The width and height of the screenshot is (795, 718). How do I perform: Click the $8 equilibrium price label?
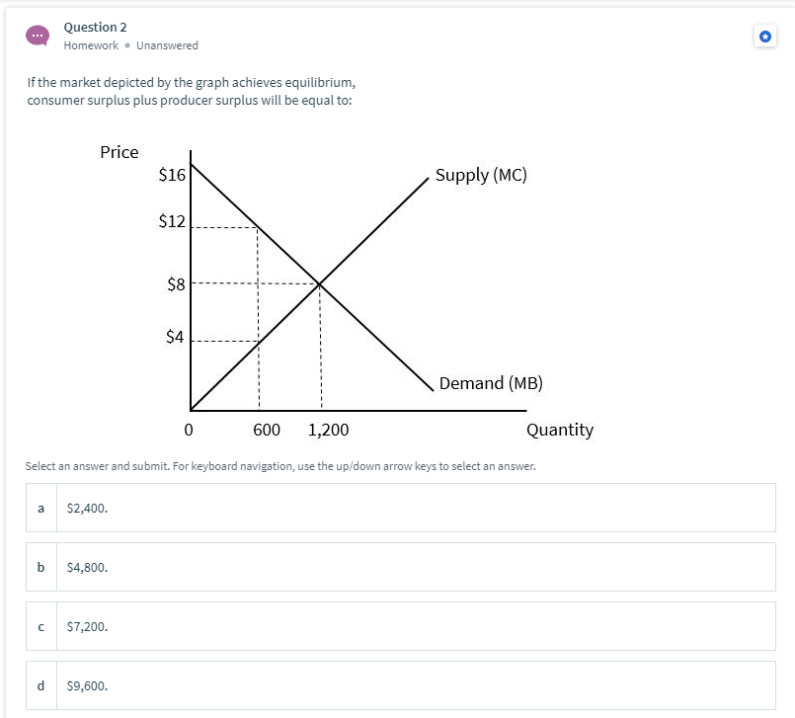click(x=174, y=282)
